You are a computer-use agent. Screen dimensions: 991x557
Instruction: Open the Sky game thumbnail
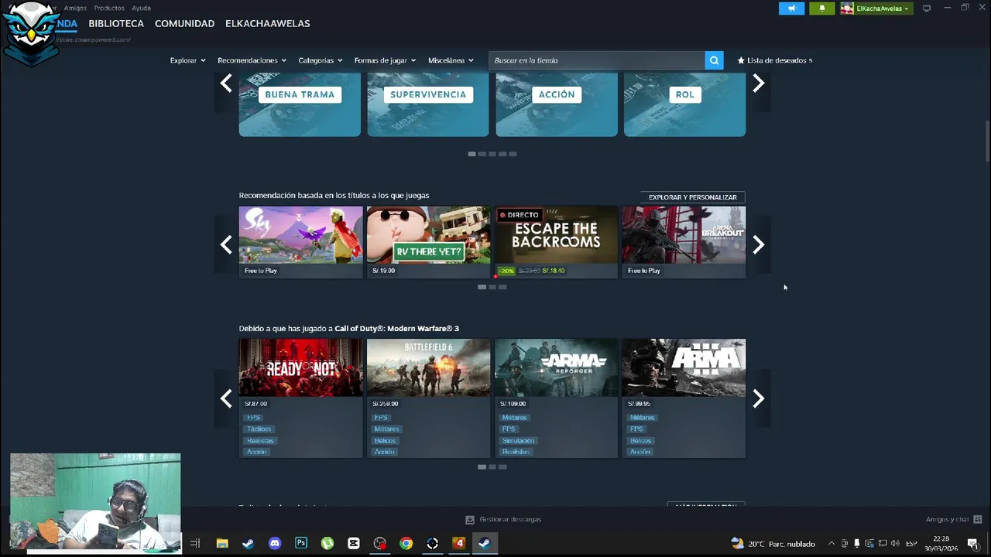300,234
